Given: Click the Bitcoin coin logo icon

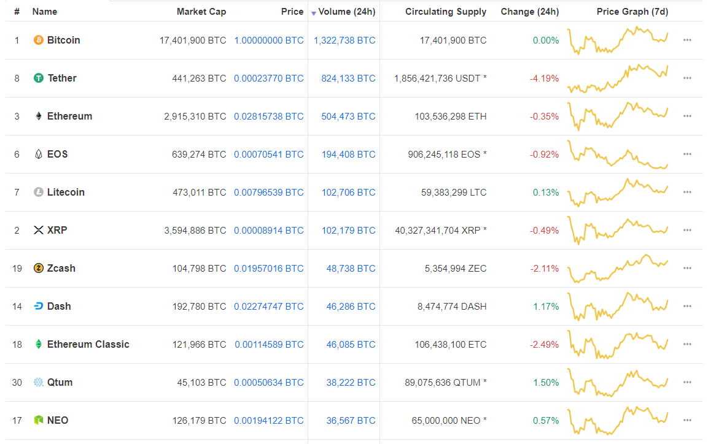Looking at the screenshot, I should (39, 40).
